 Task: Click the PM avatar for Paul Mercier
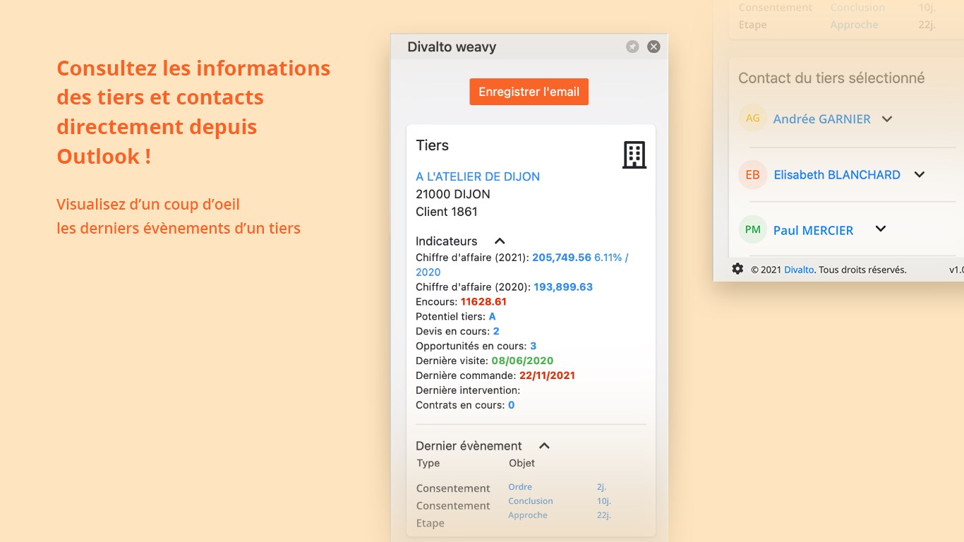tap(753, 229)
